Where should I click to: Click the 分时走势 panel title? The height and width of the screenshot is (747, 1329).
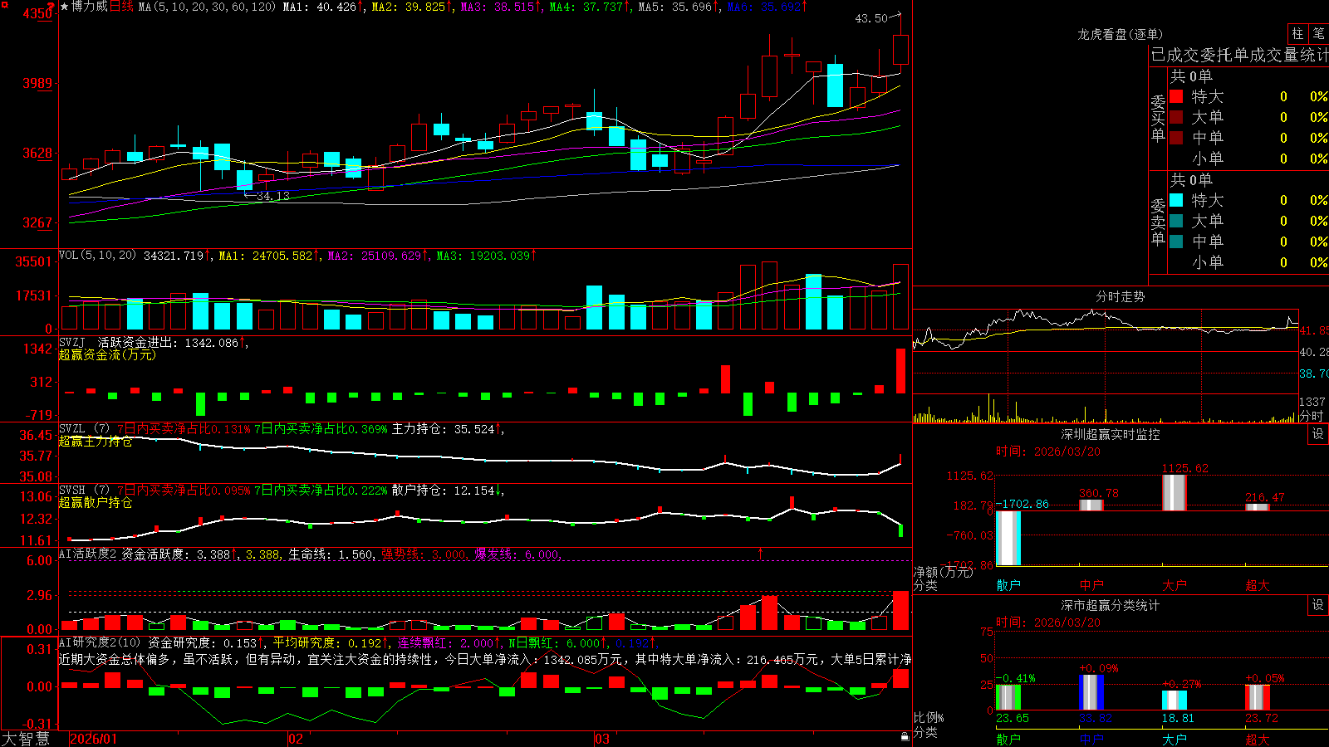pyautogui.click(x=1120, y=296)
